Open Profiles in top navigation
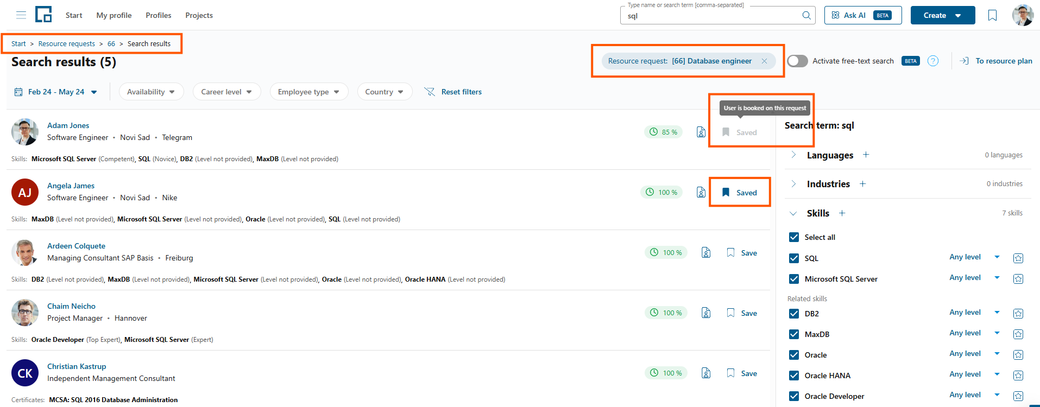The image size is (1040, 407). pyautogui.click(x=159, y=15)
